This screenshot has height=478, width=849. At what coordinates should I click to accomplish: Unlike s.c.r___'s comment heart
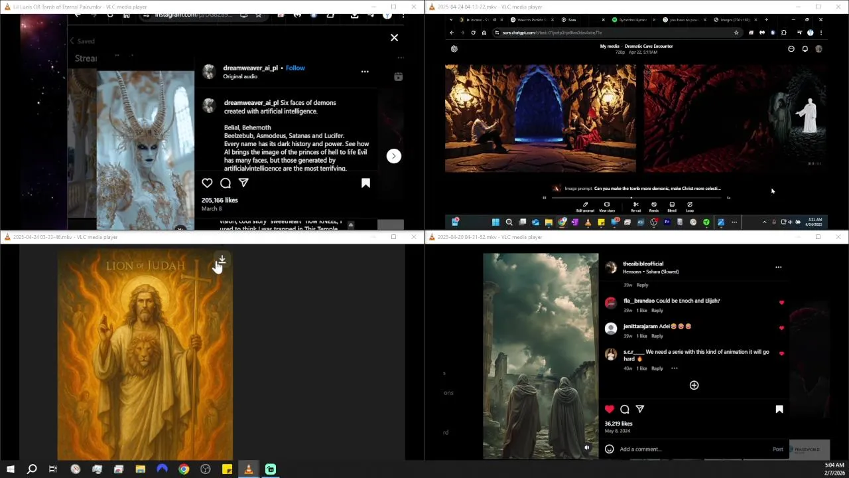(781, 354)
